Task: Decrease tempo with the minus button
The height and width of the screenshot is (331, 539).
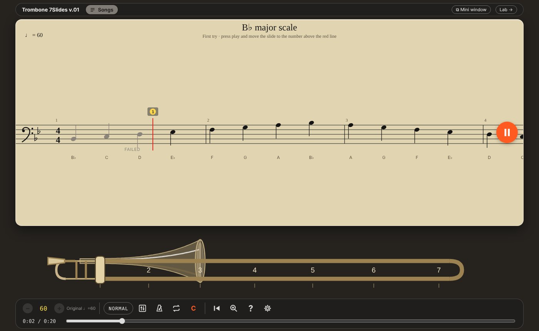Action: (28, 308)
